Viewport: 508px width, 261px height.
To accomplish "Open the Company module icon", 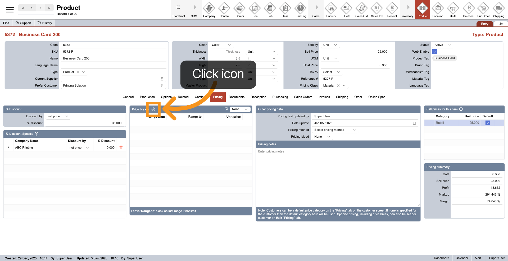I will tap(209, 9).
